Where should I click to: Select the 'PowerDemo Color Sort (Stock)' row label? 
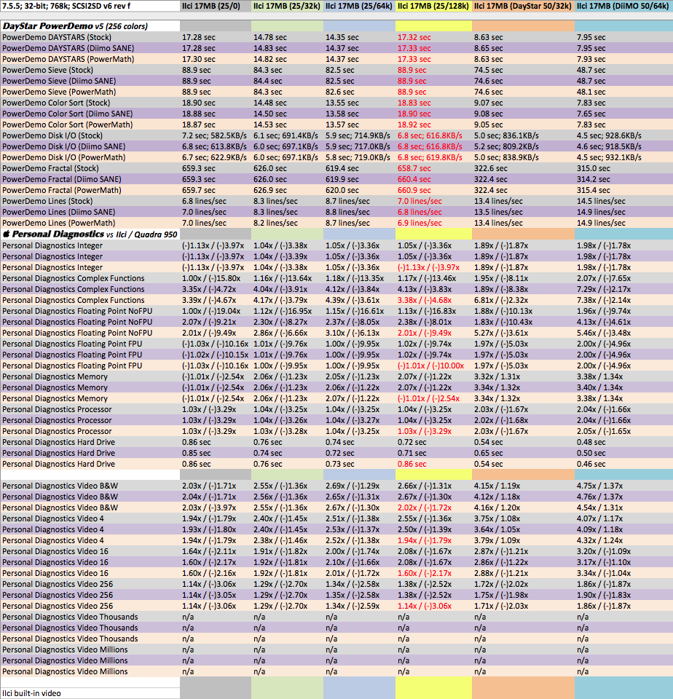(56, 103)
